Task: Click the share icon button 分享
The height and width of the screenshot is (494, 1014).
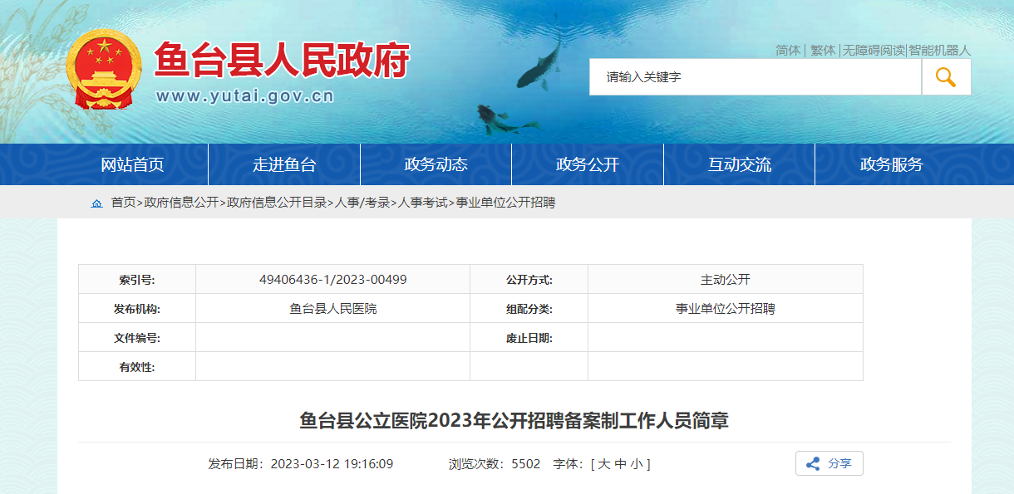Action: point(829,463)
